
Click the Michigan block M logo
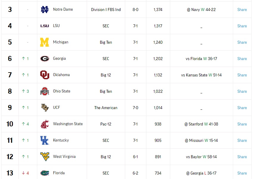click(44, 42)
